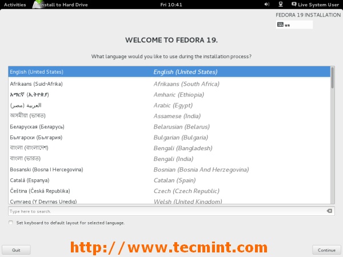343x257 pixels.
Task: Open the Activities overview
Action: click(15, 5)
